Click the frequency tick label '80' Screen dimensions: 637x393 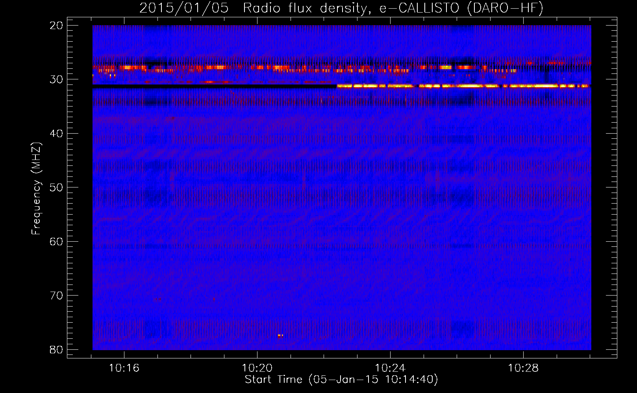pos(56,349)
